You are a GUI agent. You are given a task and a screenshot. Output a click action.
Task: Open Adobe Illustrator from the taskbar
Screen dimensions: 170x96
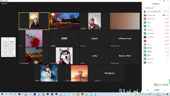point(48,94)
